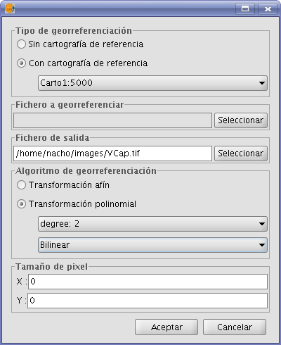Focus the output path /home/nacho/images/VCap.tif field

[112, 153]
